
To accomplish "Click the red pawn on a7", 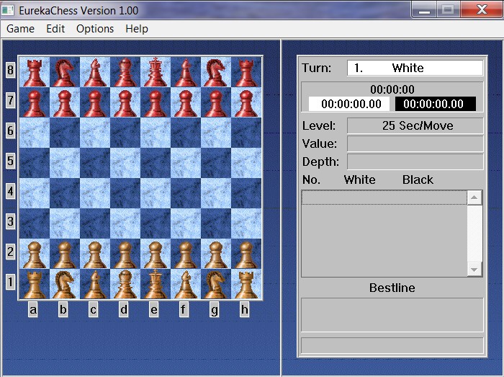I will pyautogui.click(x=35, y=103).
